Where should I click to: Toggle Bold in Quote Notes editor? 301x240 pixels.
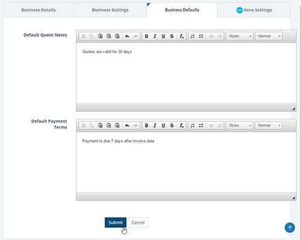[x=146, y=36]
